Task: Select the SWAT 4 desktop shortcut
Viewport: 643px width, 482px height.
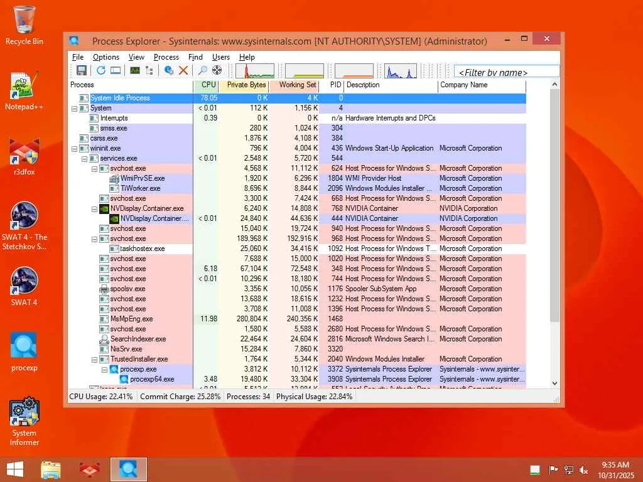Action: coord(24,287)
